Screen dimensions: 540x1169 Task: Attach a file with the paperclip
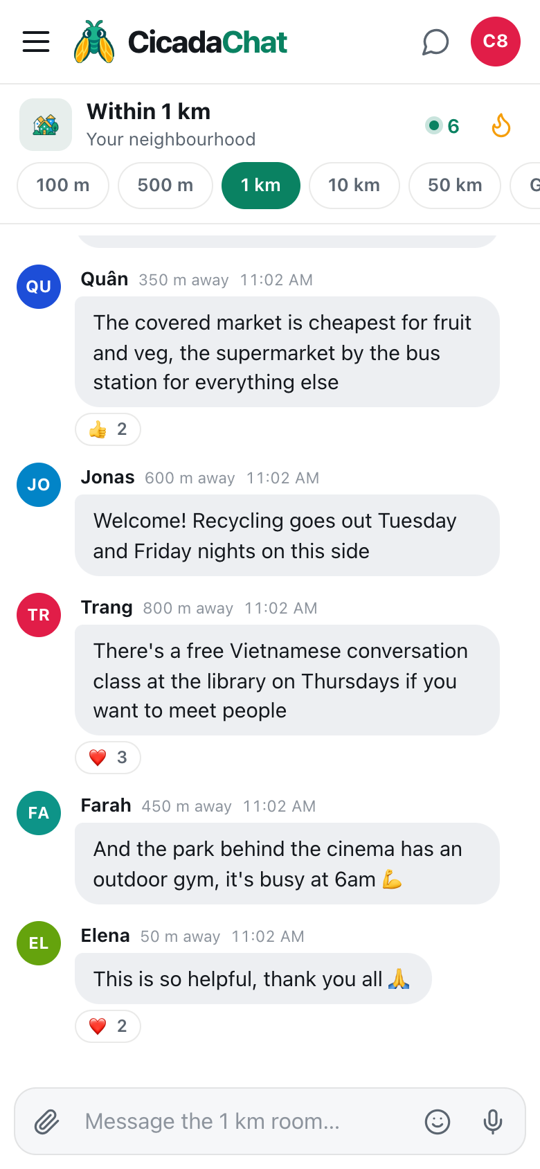click(x=47, y=1121)
